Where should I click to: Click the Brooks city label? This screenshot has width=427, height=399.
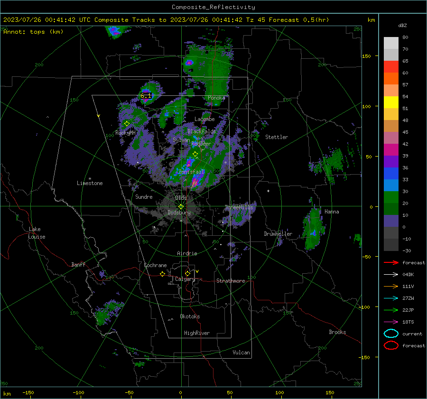[x=337, y=332]
